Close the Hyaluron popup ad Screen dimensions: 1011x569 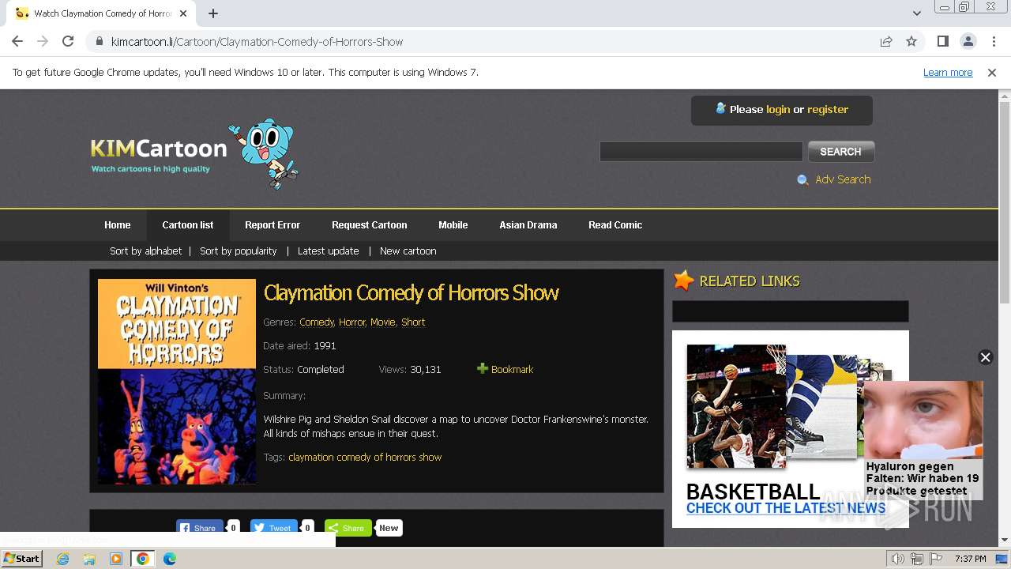(985, 357)
